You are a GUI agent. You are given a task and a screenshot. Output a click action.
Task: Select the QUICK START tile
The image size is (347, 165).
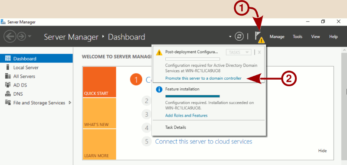pyautogui.click(x=99, y=82)
